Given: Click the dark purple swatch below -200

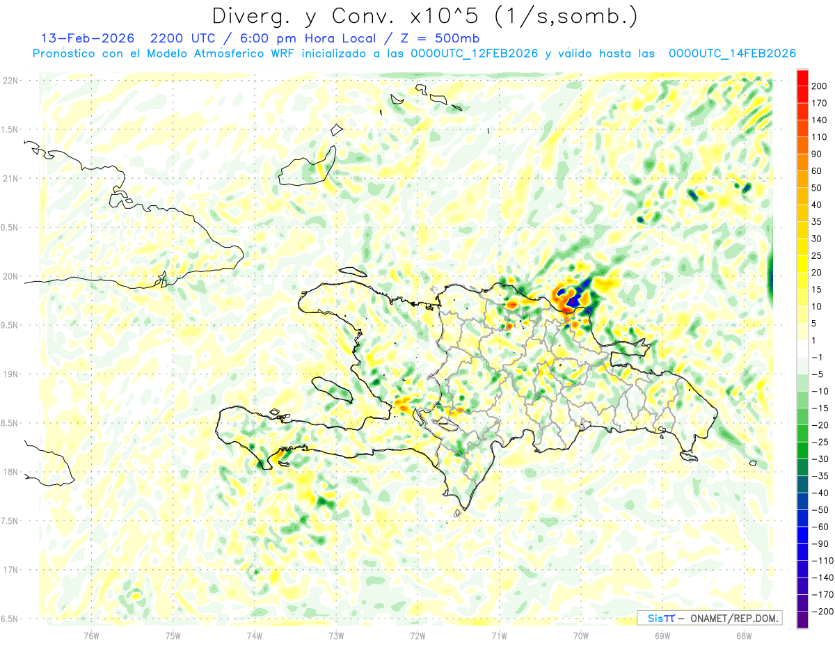Looking at the screenshot, I should click(x=802, y=621).
